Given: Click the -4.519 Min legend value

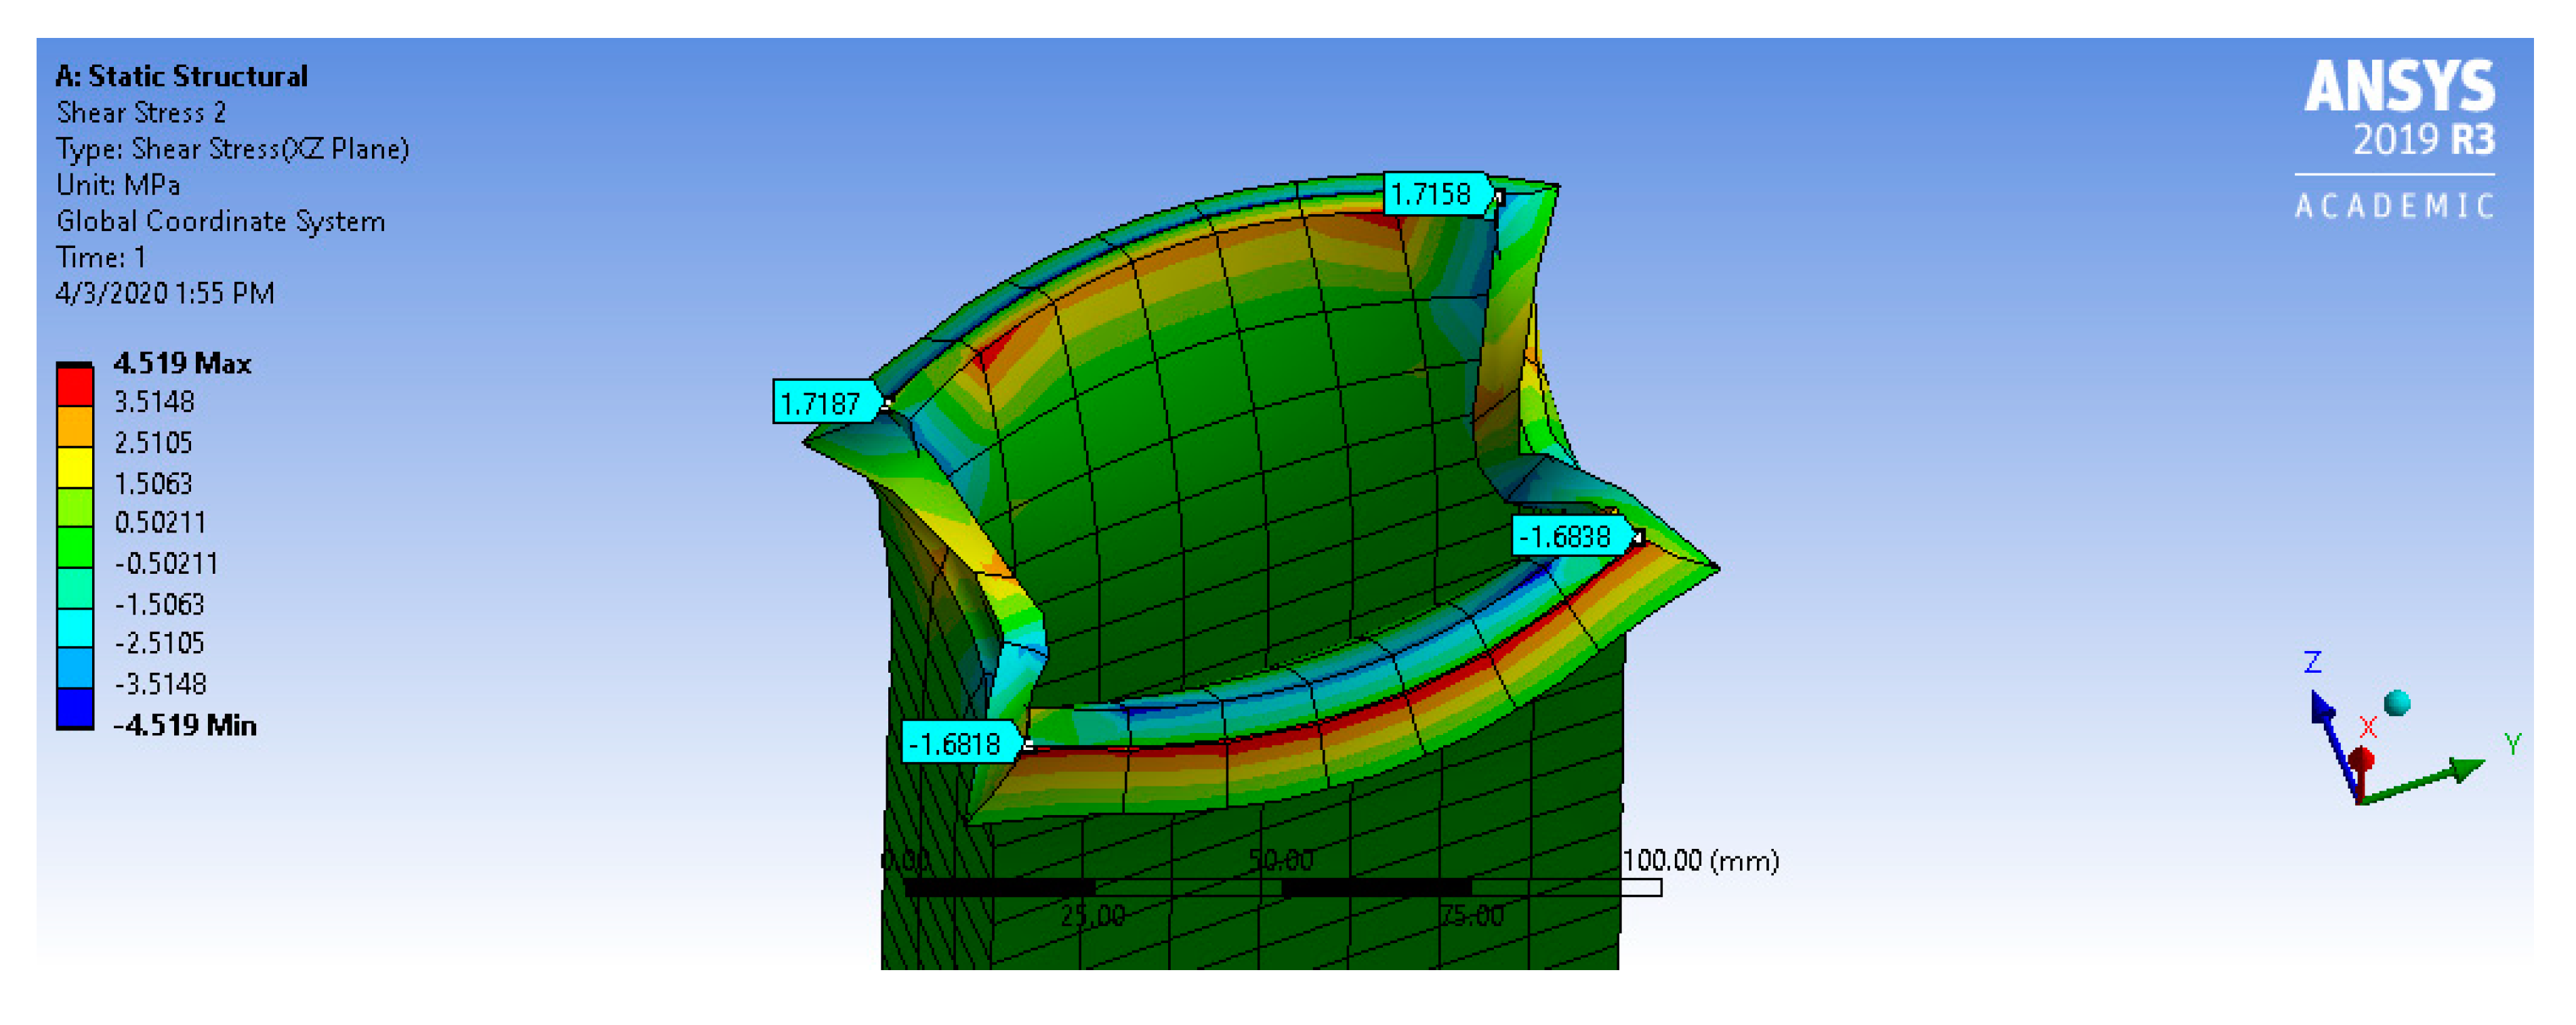Looking at the screenshot, I should (185, 725).
